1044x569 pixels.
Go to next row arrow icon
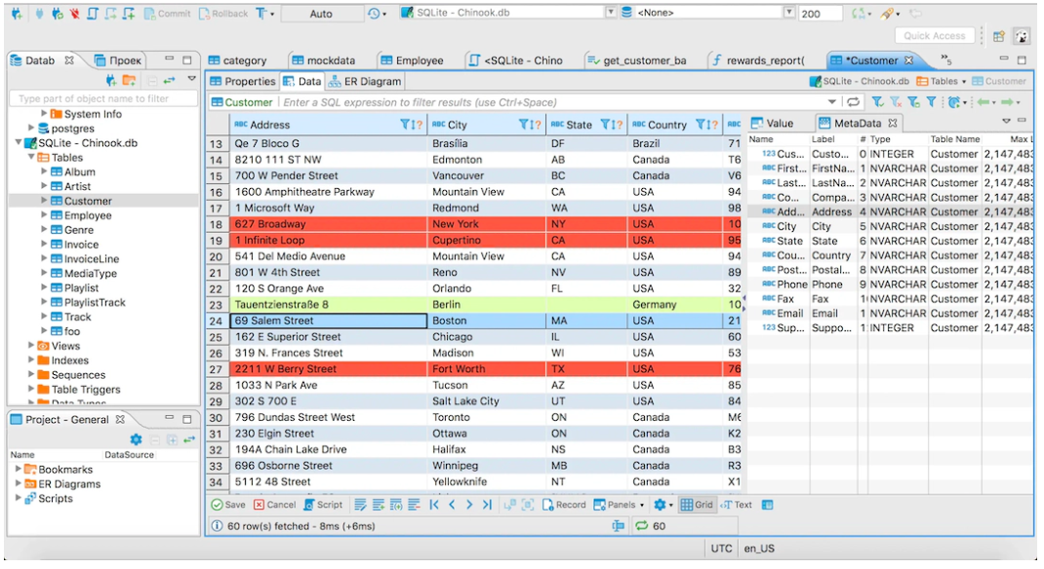point(469,506)
